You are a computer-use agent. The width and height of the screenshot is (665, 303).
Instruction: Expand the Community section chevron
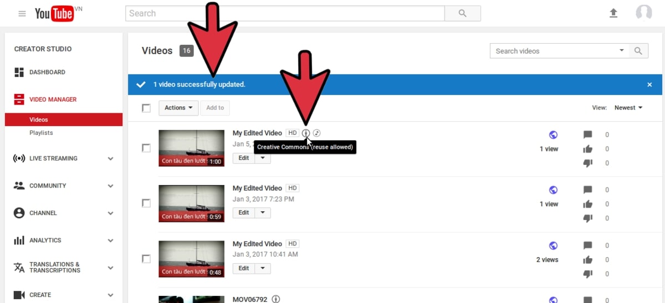click(x=110, y=186)
